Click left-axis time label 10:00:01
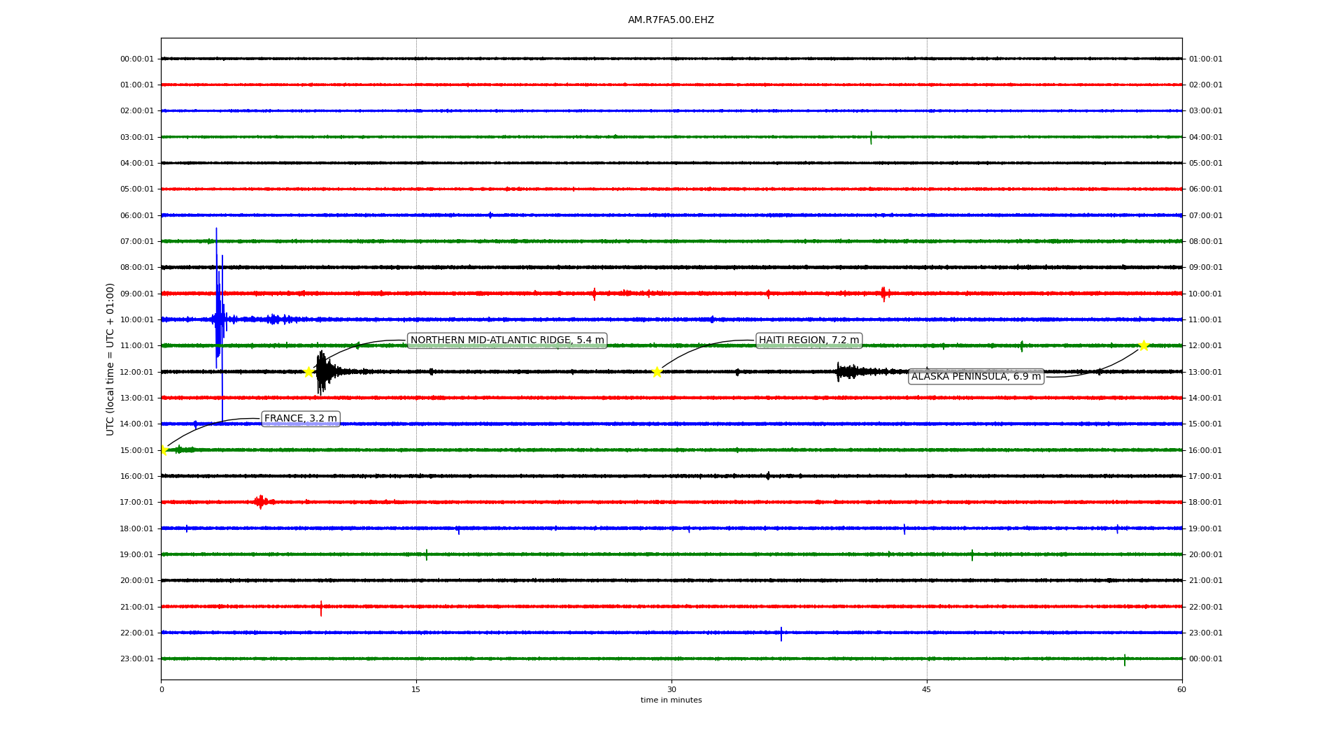Viewport: 1343px width, 755px height. [x=137, y=320]
